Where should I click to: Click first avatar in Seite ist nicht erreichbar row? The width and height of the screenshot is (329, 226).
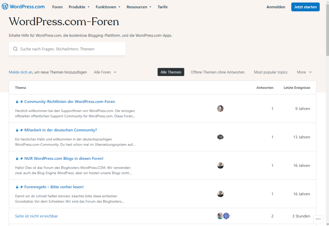(220, 216)
